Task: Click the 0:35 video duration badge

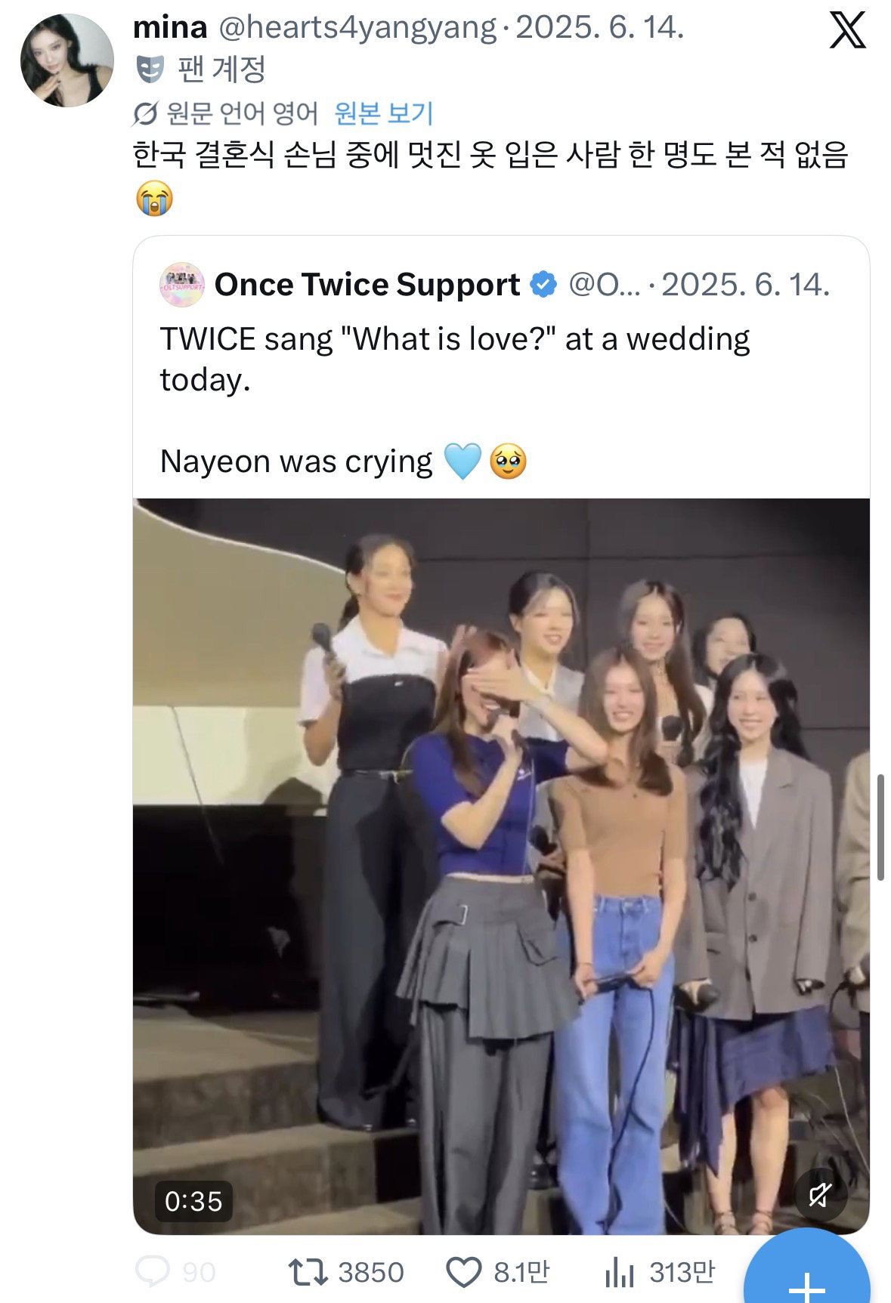Action: [x=193, y=1200]
